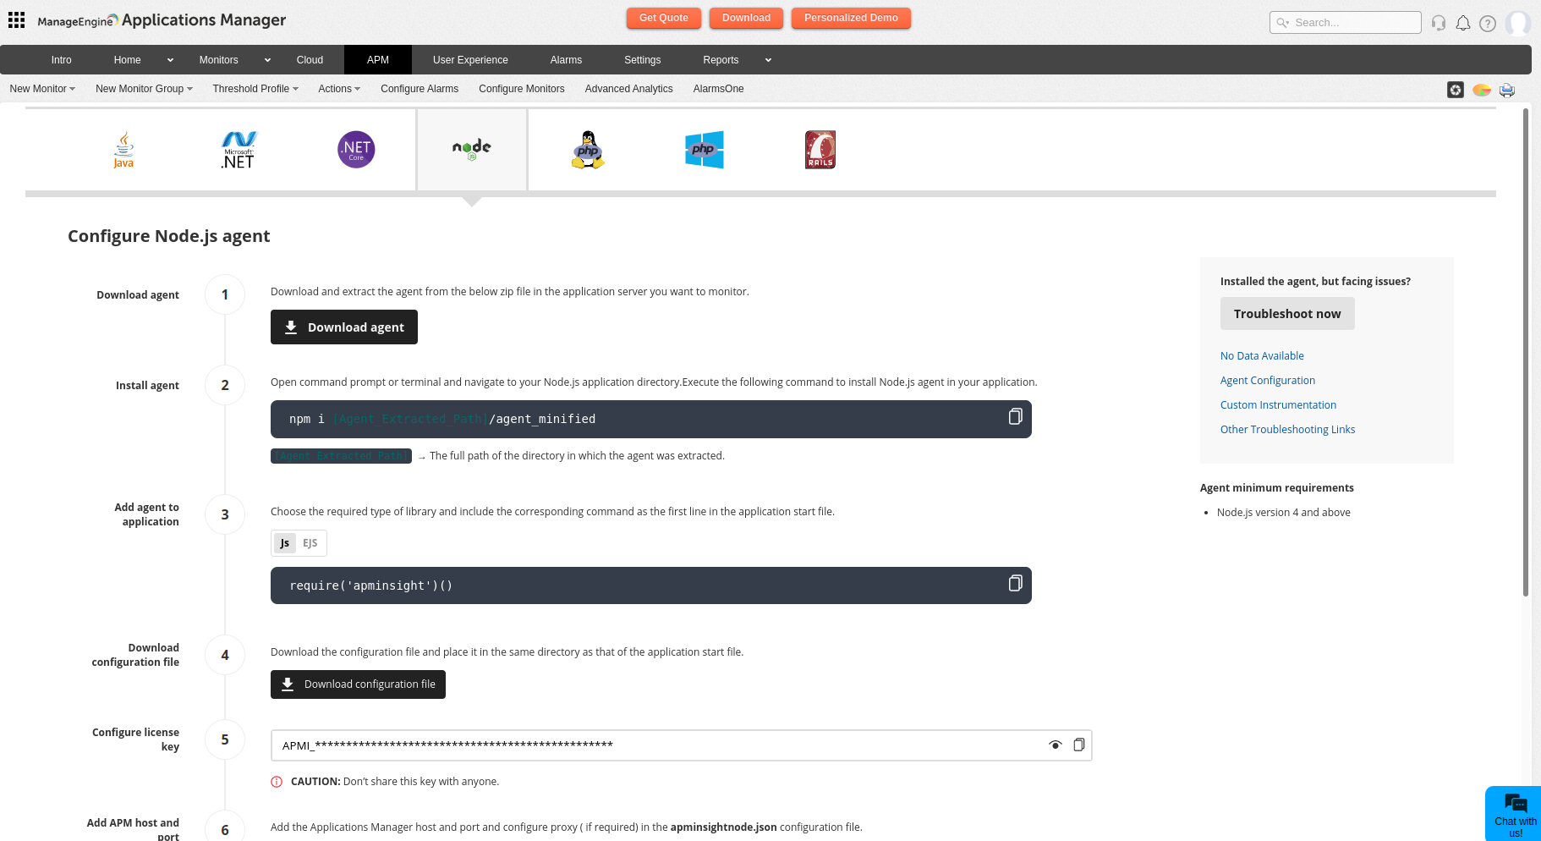This screenshot has height=841, width=1541.
Task: Select the .NET Core agent icon
Action: [356, 150]
